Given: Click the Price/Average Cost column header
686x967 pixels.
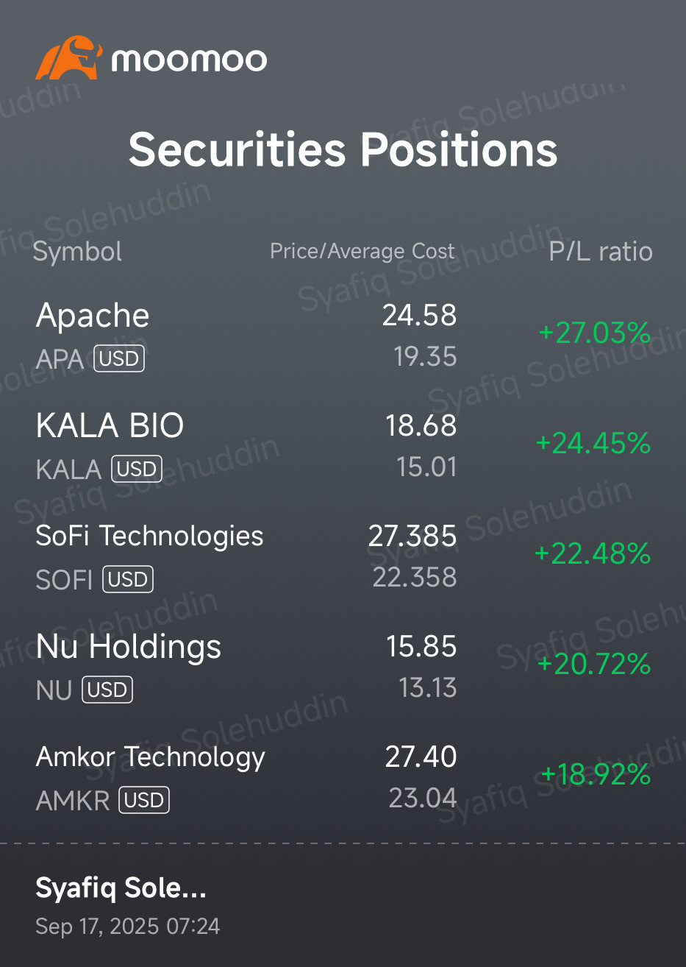Looking at the screenshot, I should click(363, 251).
